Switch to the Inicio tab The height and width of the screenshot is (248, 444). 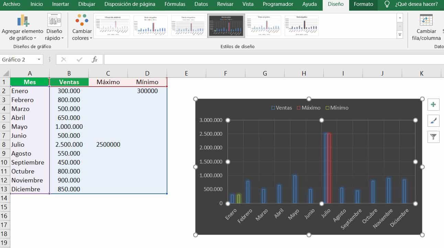tap(37, 4)
